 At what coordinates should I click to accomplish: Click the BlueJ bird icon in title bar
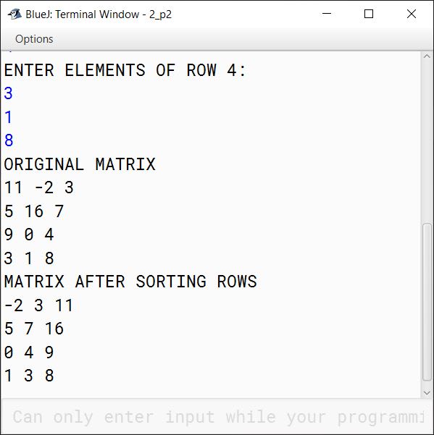click(14, 14)
